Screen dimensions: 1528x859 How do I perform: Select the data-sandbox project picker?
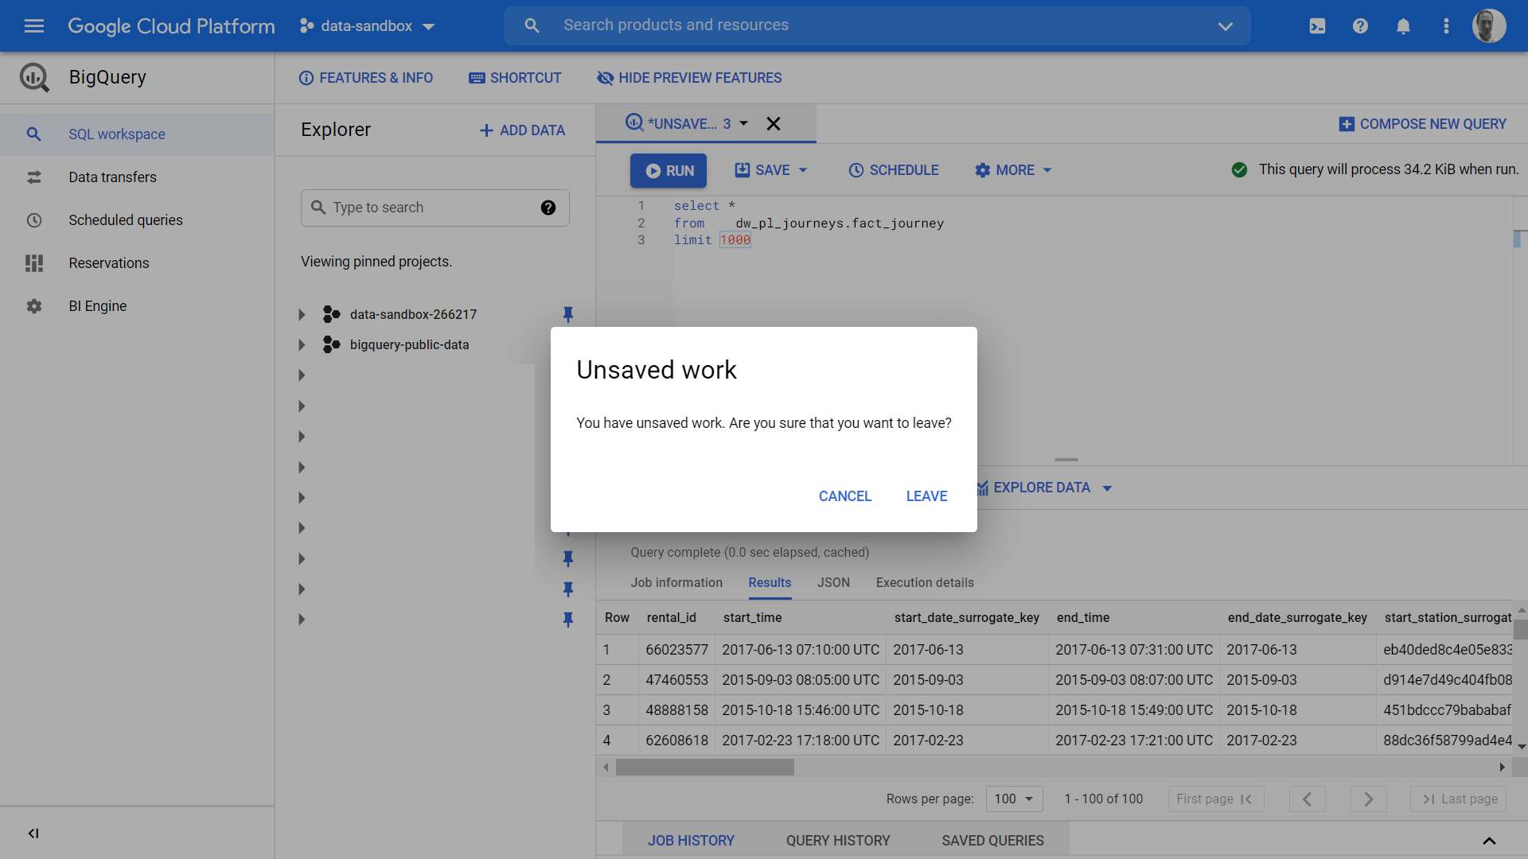click(367, 26)
